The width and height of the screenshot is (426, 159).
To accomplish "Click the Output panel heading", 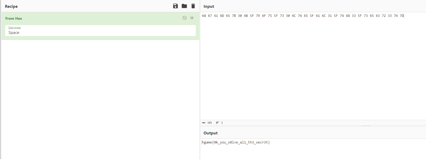I will (211, 133).
